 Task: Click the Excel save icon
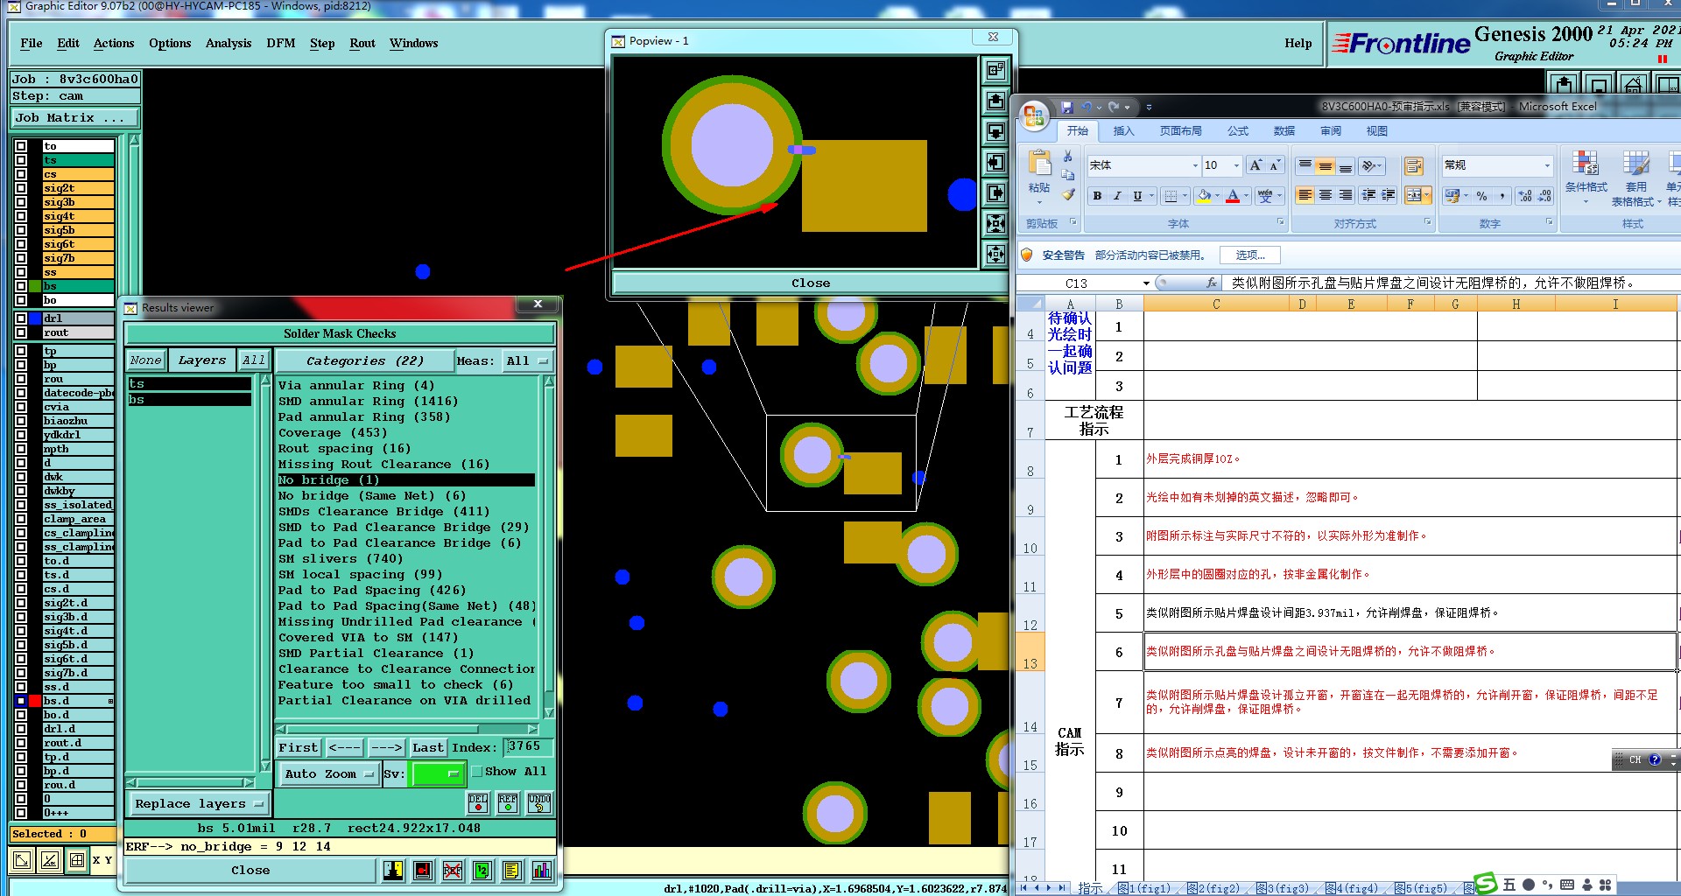1066,107
